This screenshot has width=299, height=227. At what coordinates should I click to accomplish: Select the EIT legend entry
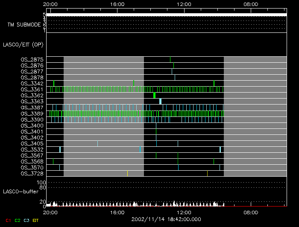(36, 220)
